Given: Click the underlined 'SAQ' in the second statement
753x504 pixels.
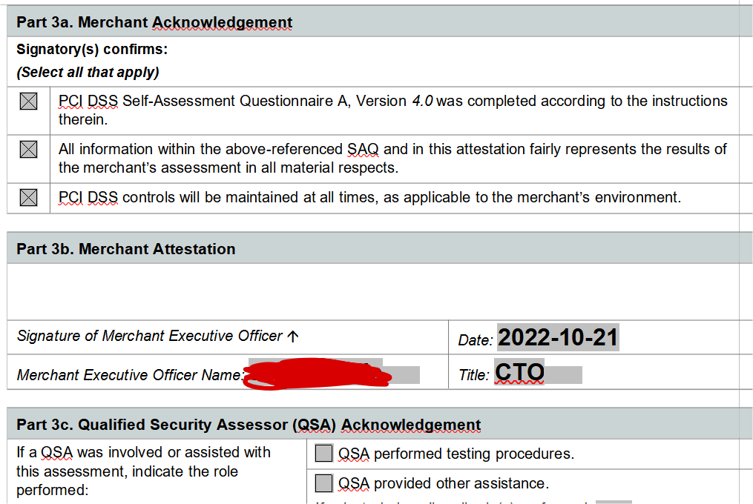Looking at the screenshot, I should coord(363,149).
